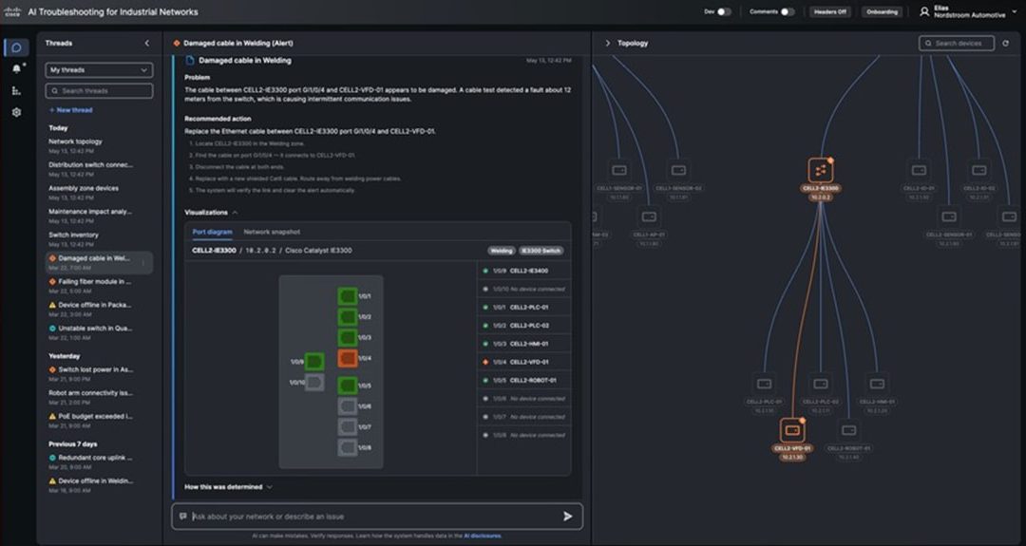Open the My threads dropdown
Image resolution: width=1026 pixels, height=546 pixels.
[x=99, y=70]
